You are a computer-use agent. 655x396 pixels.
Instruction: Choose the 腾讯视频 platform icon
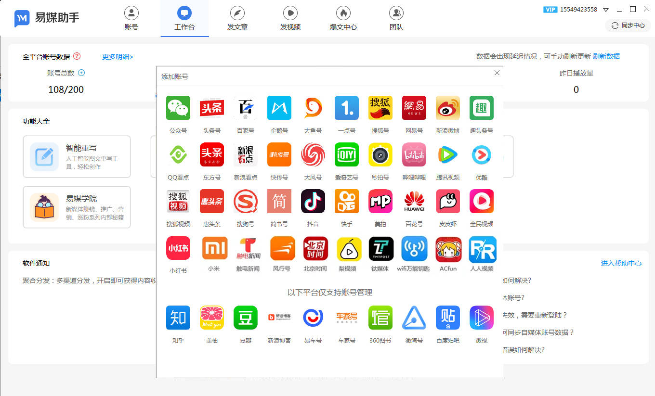click(x=448, y=154)
